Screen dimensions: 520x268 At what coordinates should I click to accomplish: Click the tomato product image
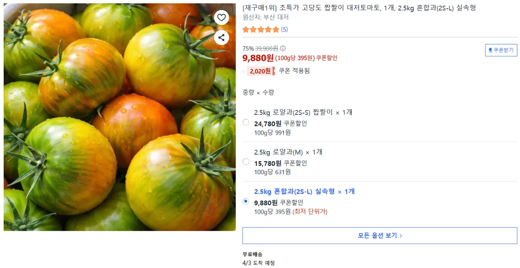pos(119,117)
